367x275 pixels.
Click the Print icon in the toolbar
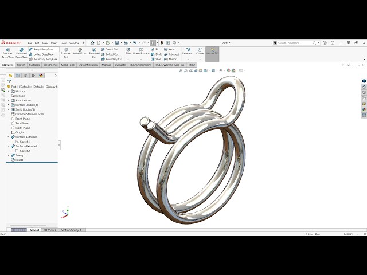point(126,43)
